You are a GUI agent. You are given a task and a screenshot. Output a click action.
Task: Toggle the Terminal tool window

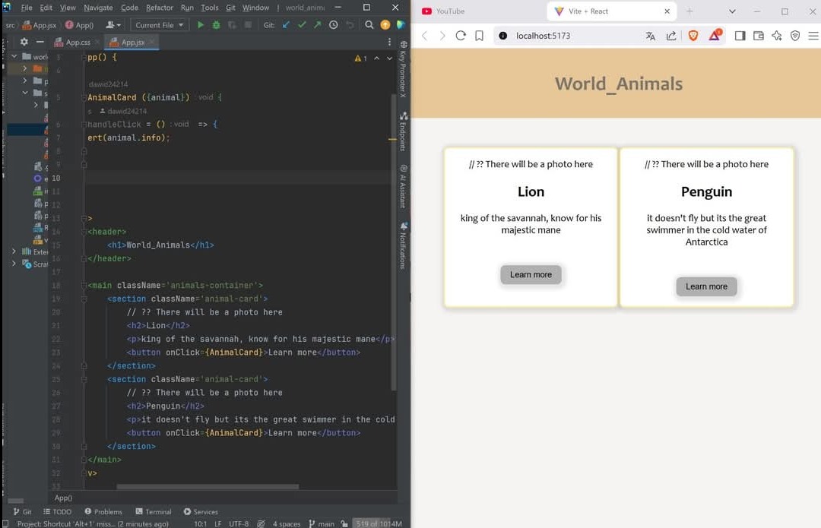click(x=153, y=512)
